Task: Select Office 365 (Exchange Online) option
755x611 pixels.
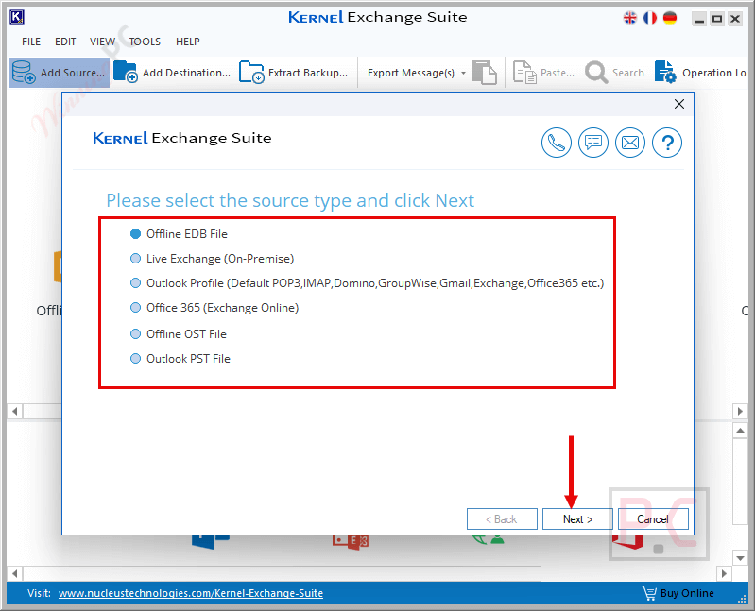Action: click(x=214, y=308)
